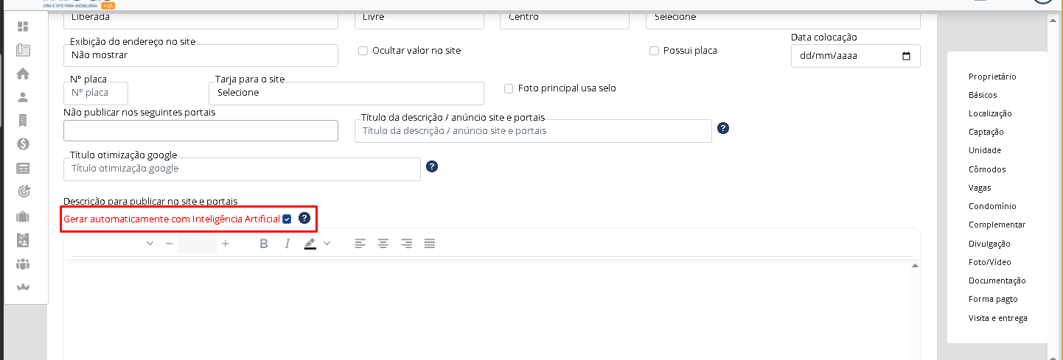This screenshot has height=360, width=1063.
Task: Open the dashboard grid icon in the sidebar
Action: tap(23, 27)
